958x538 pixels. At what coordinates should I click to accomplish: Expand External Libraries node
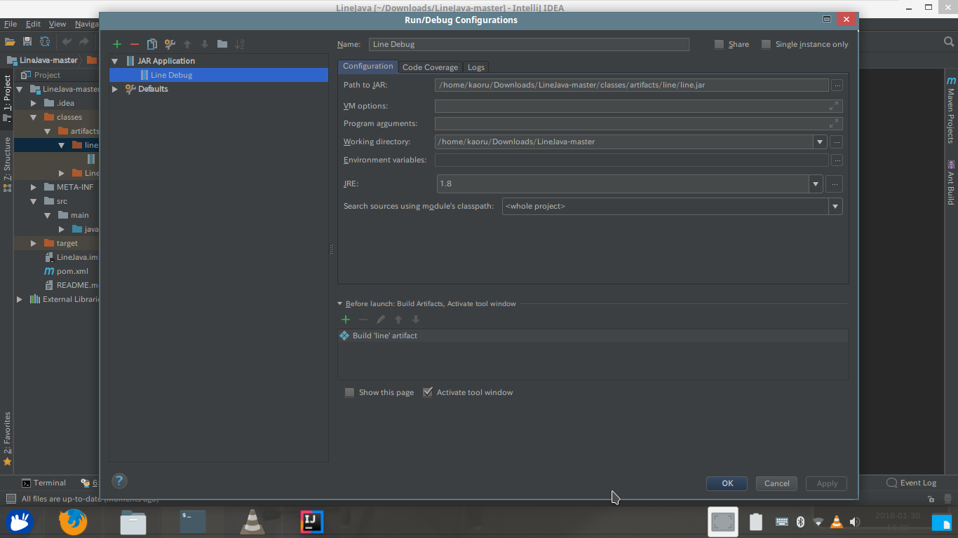point(19,299)
